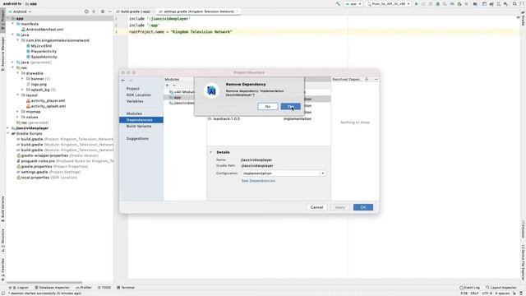
Task: Click back arrow in Project Structure
Action: pos(123,81)
